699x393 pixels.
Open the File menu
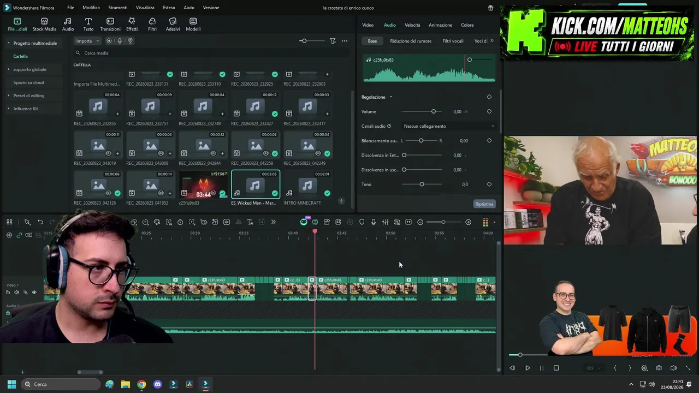pos(70,8)
